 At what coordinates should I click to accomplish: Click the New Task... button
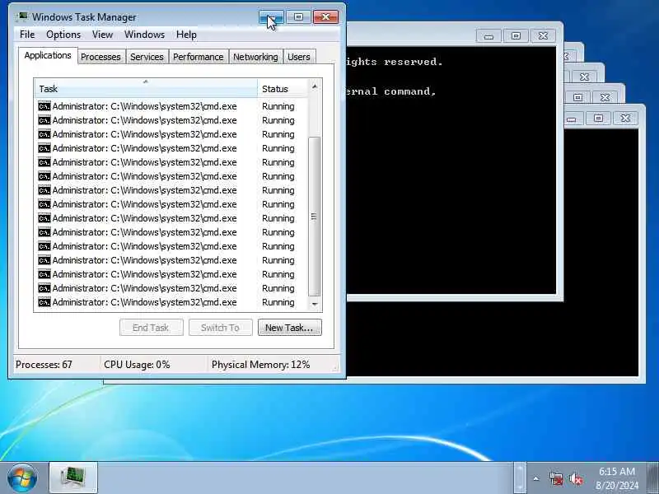tap(290, 327)
